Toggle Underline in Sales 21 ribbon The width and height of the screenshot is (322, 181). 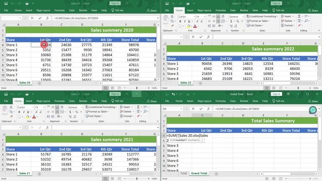(28, 112)
